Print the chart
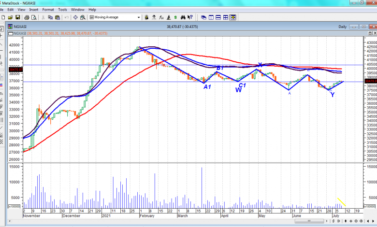This screenshot has height=227, width=377. click(27, 17)
